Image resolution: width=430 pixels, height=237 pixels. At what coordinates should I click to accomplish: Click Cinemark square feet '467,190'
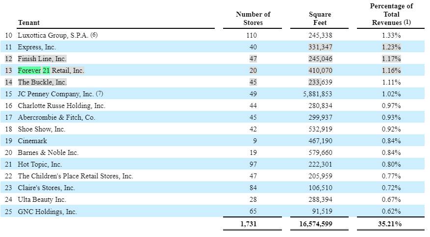(320, 141)
